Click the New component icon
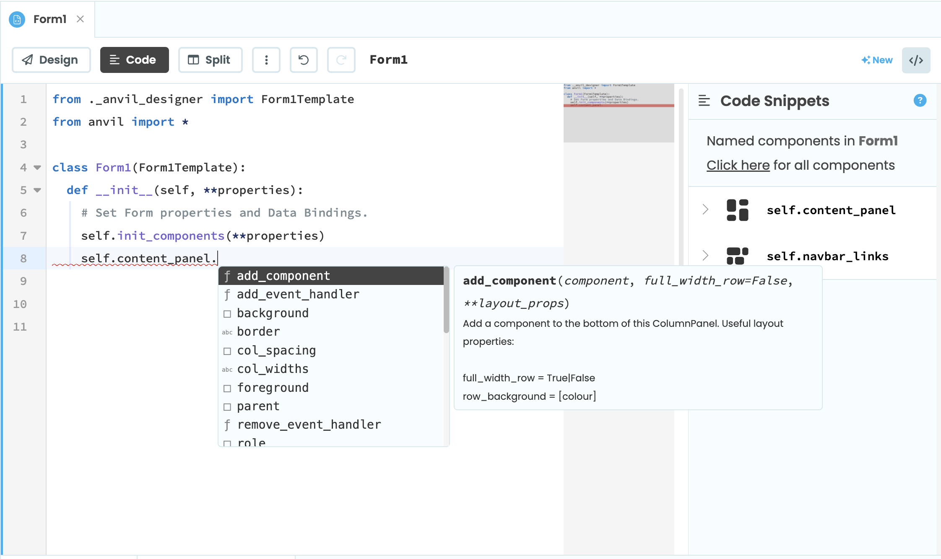The height and width of the screenshot is (559, 941). tap(876, 60)
